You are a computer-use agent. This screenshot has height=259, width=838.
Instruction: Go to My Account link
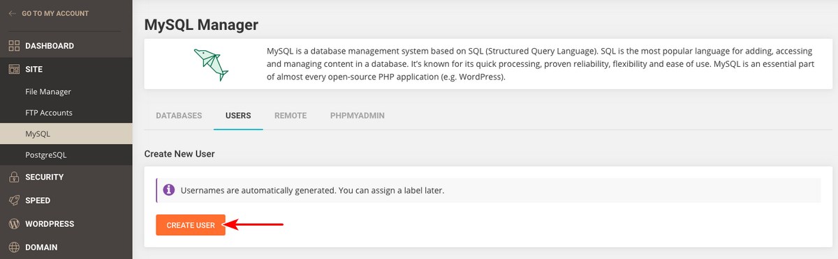55,13
